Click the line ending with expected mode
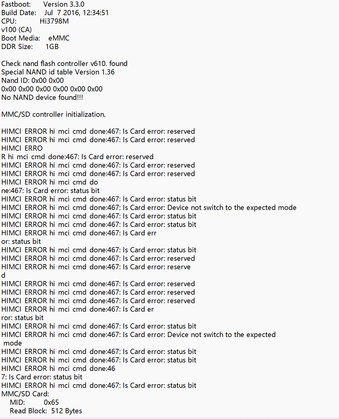Screen dimensions: 339x419 tap(148, 208)
